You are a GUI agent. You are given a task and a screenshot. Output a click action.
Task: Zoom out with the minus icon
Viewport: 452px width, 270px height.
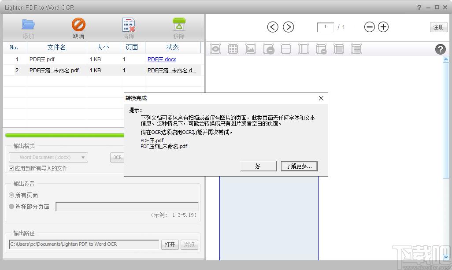click(x=369, y=27)
